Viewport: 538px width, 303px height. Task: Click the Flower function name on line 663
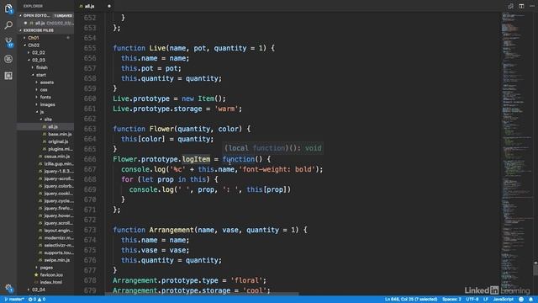click(x=161, y=129)
